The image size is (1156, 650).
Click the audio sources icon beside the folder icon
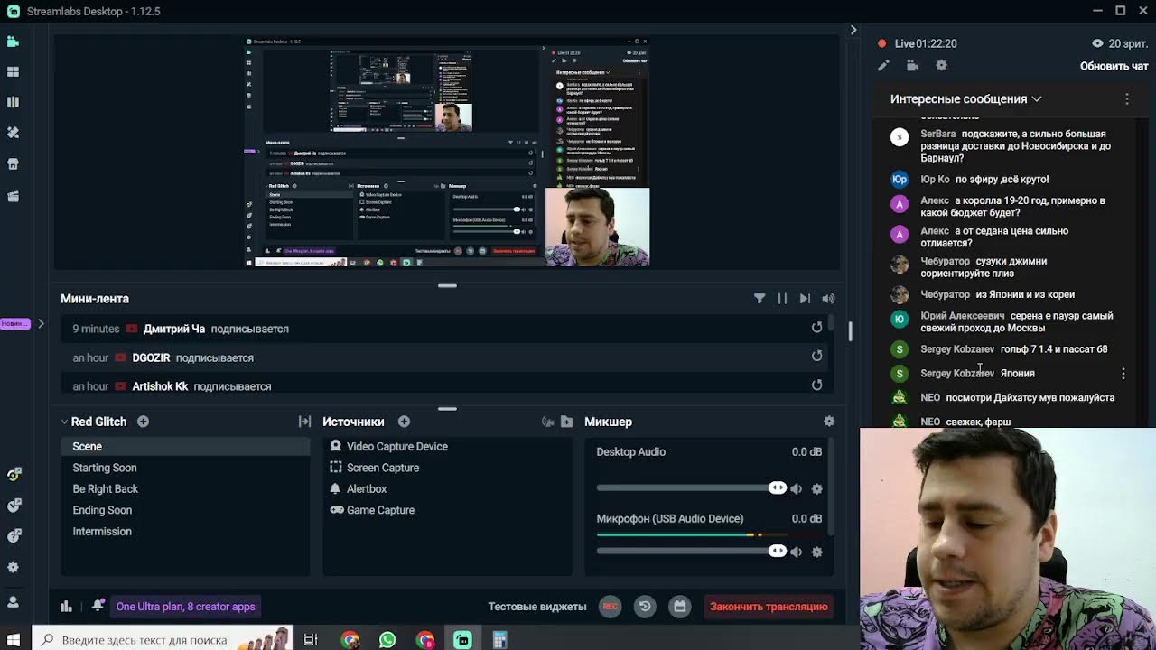point(547,422)
